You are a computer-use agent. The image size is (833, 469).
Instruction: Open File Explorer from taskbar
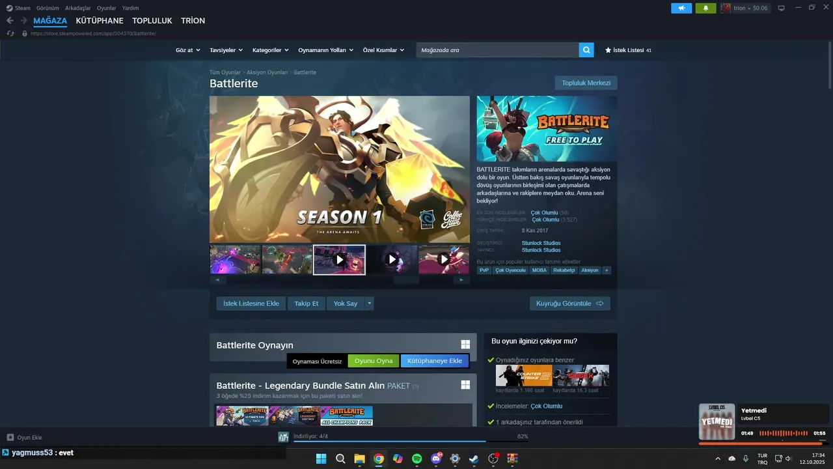tap(359, 459)
